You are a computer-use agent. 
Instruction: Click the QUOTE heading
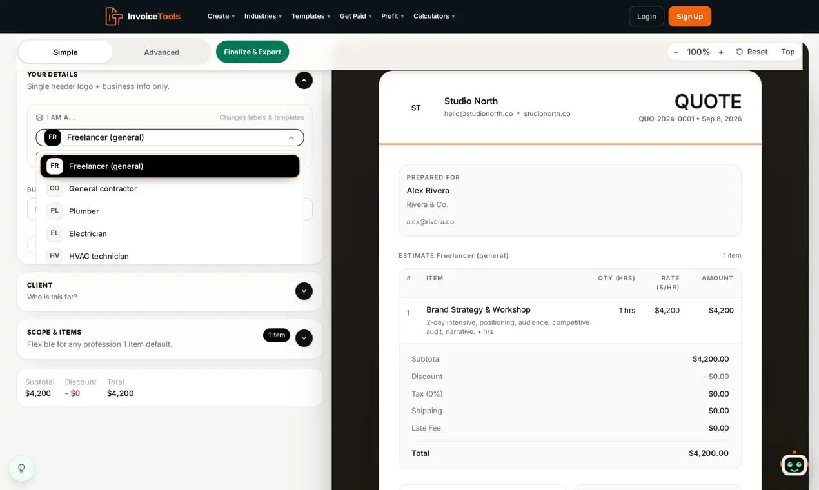click(x=707, y=101)
